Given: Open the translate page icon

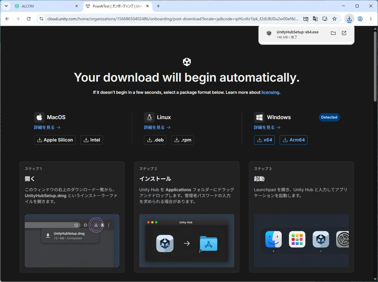Looking at the screenshot, I should (x=315, y=19).
